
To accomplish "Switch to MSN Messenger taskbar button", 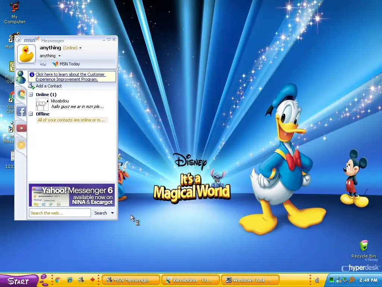I will click(131, 280).
